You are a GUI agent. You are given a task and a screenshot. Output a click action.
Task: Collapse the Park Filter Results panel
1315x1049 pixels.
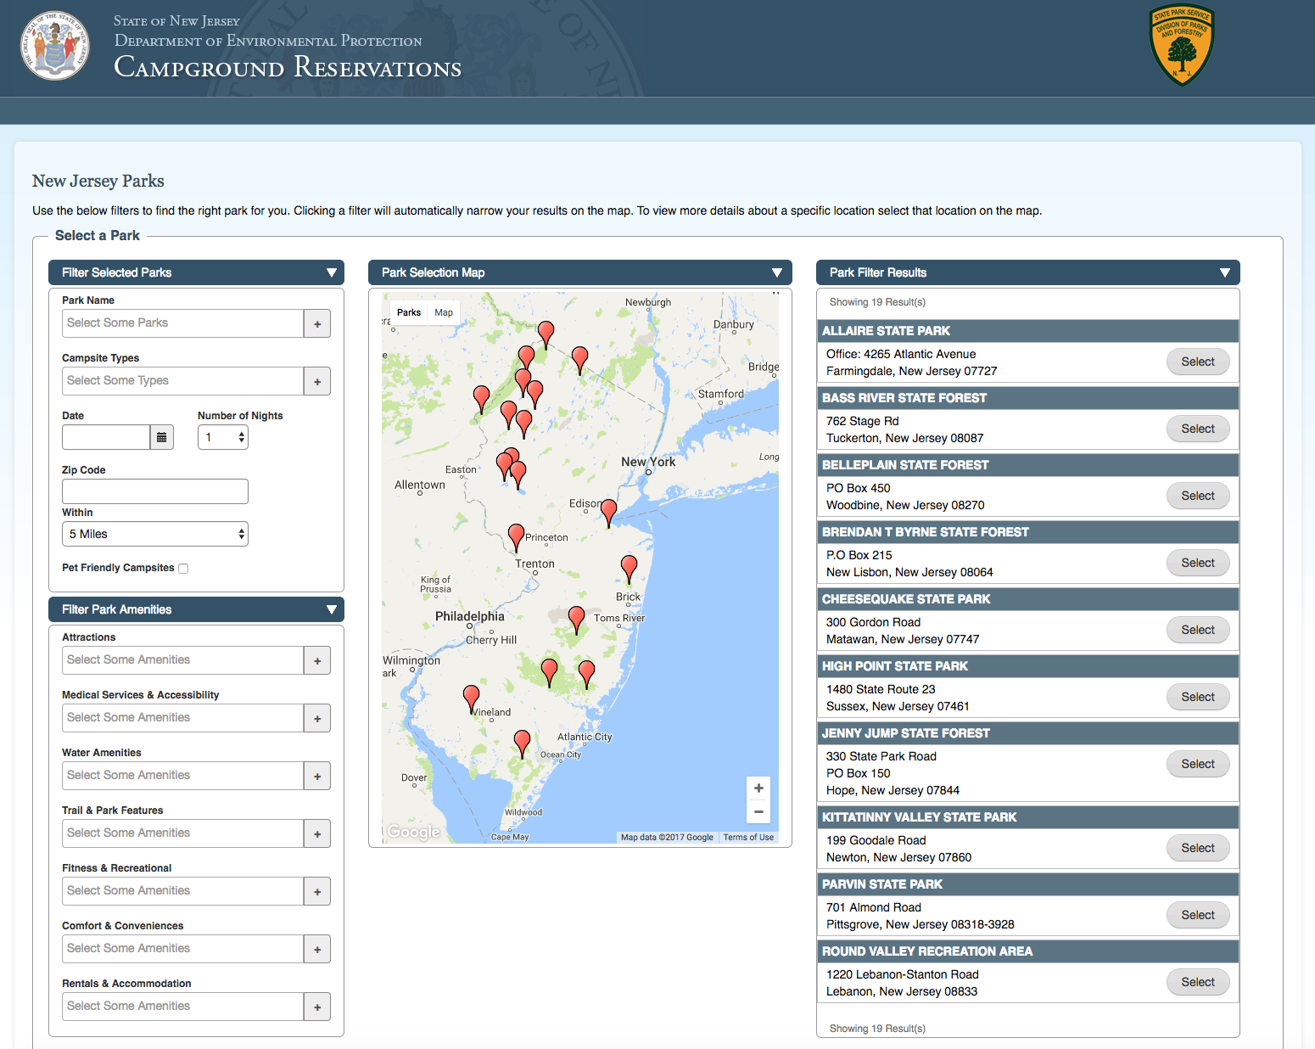(x=1225, y=272)
